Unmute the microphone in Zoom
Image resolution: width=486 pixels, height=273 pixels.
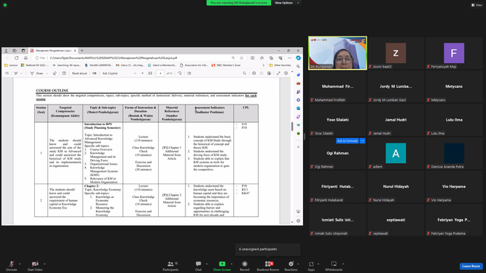[11, 265]
